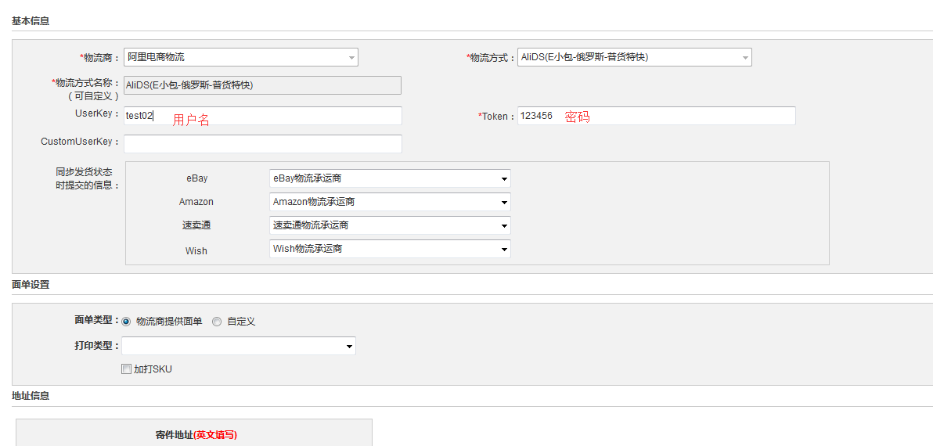Click the eBay row label
The height and width of the screenshot is (446, 933).
pyautogui.click(x=197, y=178)
